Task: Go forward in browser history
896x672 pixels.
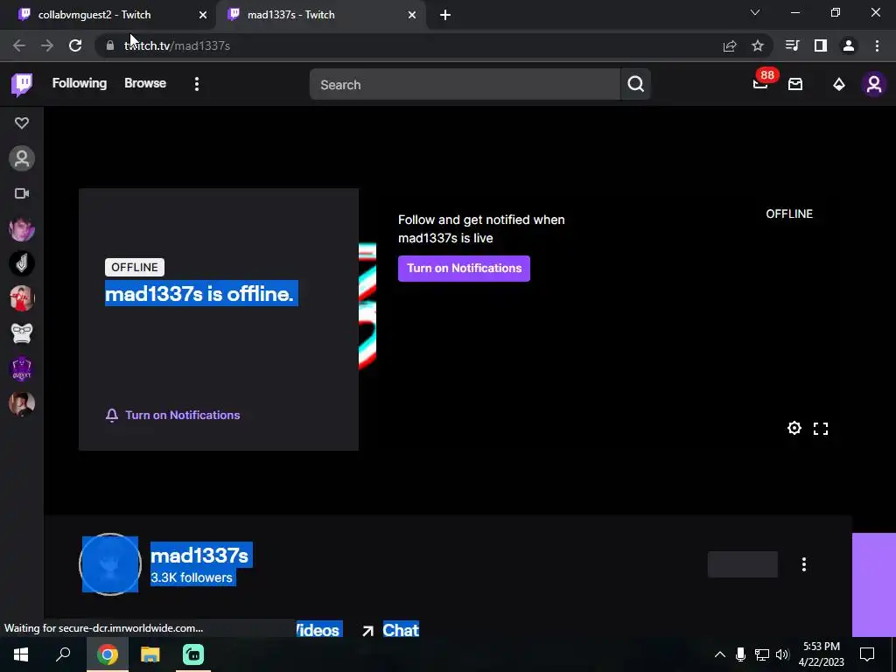Action: pos(47,45)
